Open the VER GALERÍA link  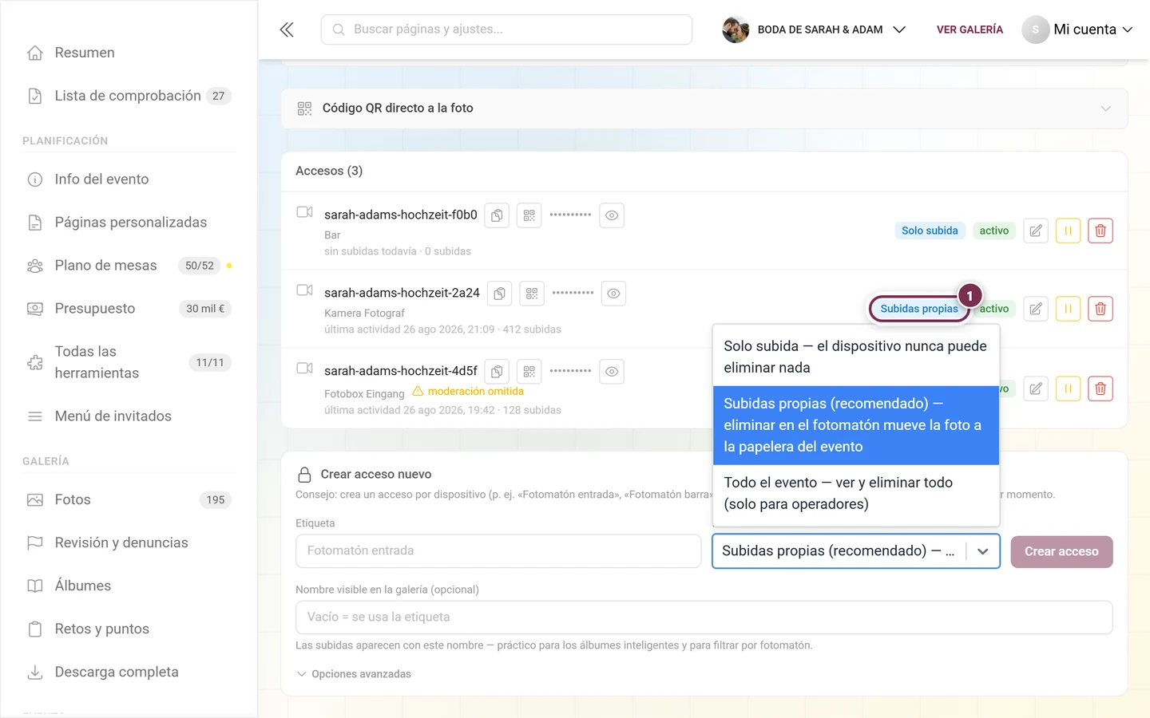tap(970, 30)
